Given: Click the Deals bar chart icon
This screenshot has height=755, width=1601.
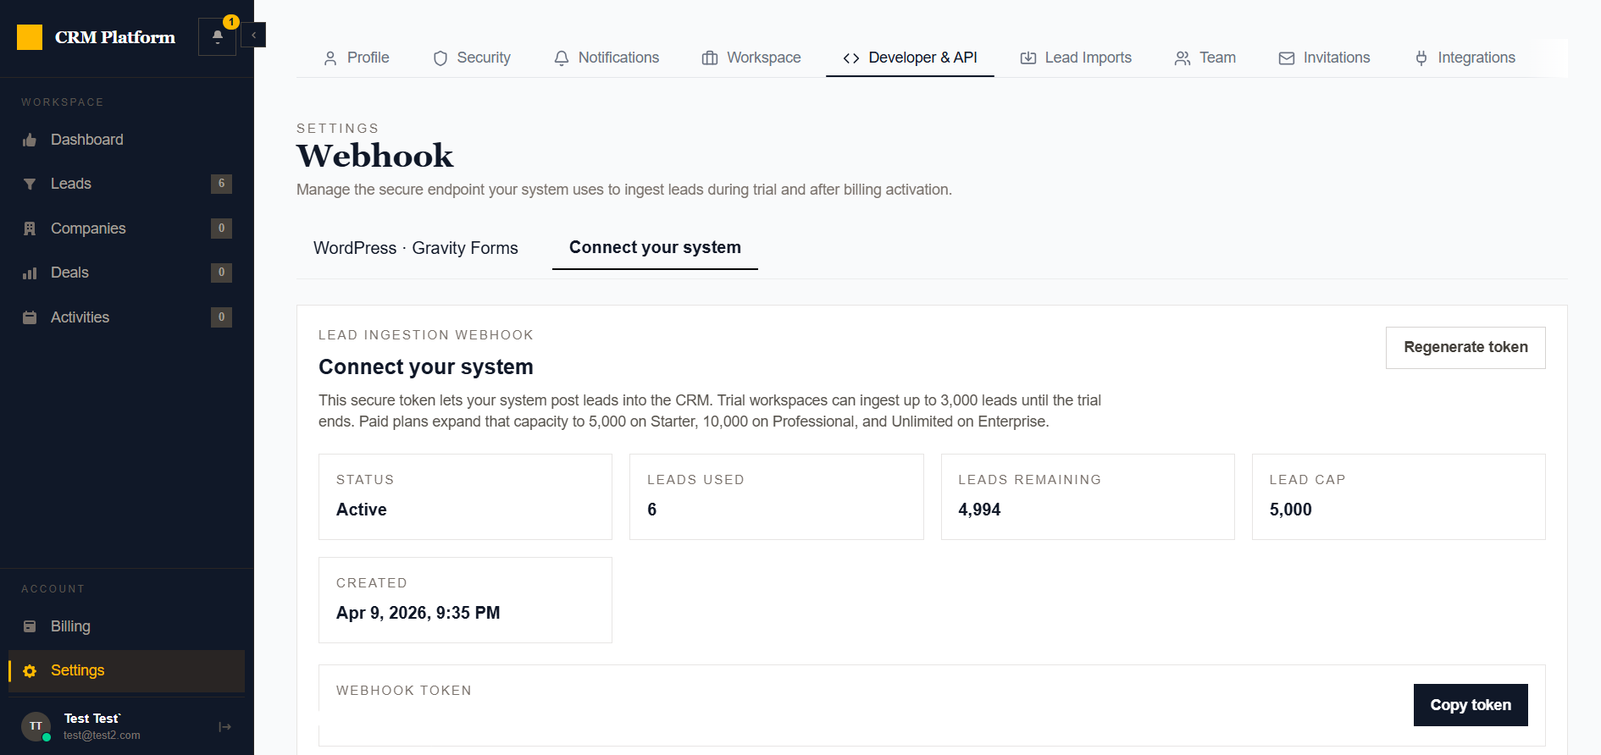Looking at the screenshot, I should 30,273.
